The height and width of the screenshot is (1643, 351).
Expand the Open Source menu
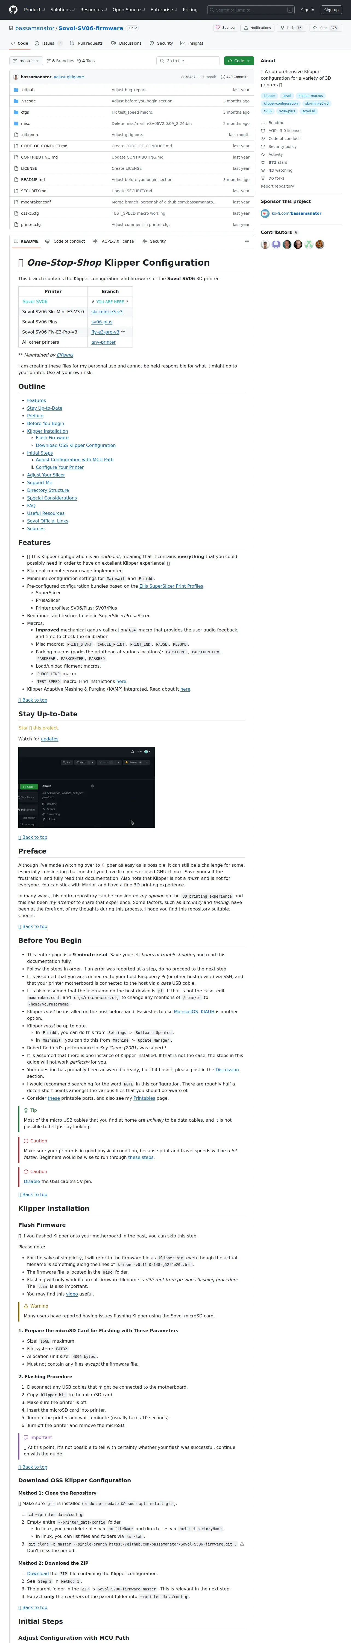click(129, 10)
